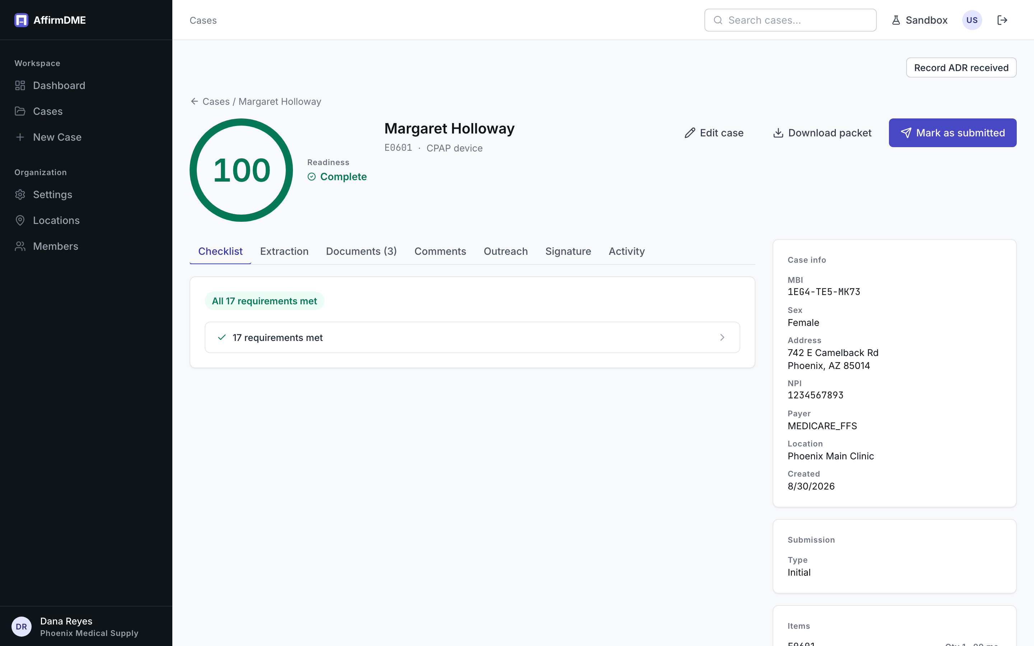Screen dimensions: 1034x646
Task: Open the Documents (3) tab
Action: (x=361, y=251)
